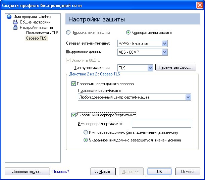Click the Далее >> button
The height and width of the screenshot is (180, 205).
click(x=131, y=171)
